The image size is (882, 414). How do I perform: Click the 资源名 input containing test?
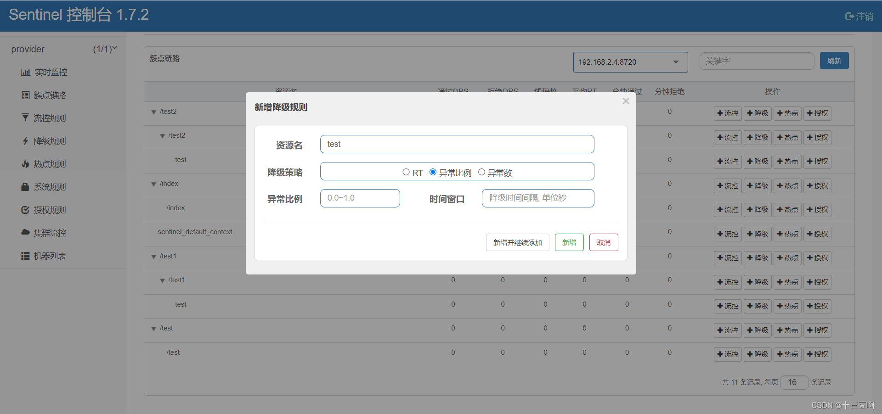(457, 144)
